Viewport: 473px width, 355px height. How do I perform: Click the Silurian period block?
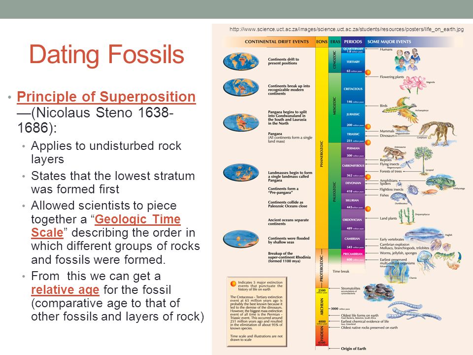tap(353, 202)
